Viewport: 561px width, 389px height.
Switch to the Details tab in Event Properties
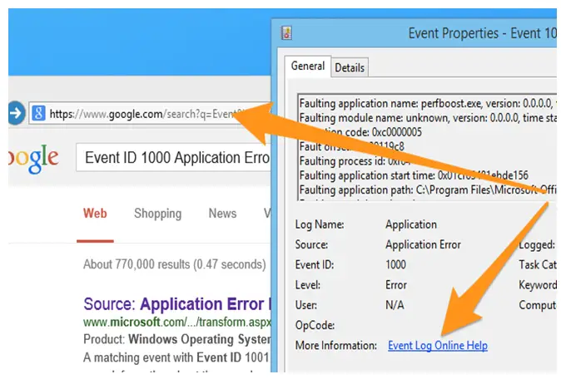click(x=350, y=67)
